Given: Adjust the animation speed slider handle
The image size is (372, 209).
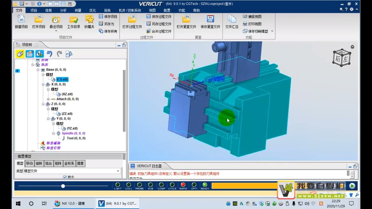Looking at the screenshot, I should (63, 186).
